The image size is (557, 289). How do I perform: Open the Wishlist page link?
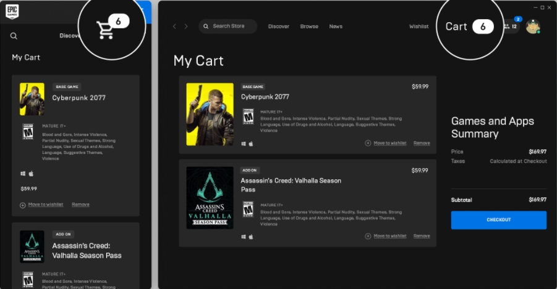[419, 26]
